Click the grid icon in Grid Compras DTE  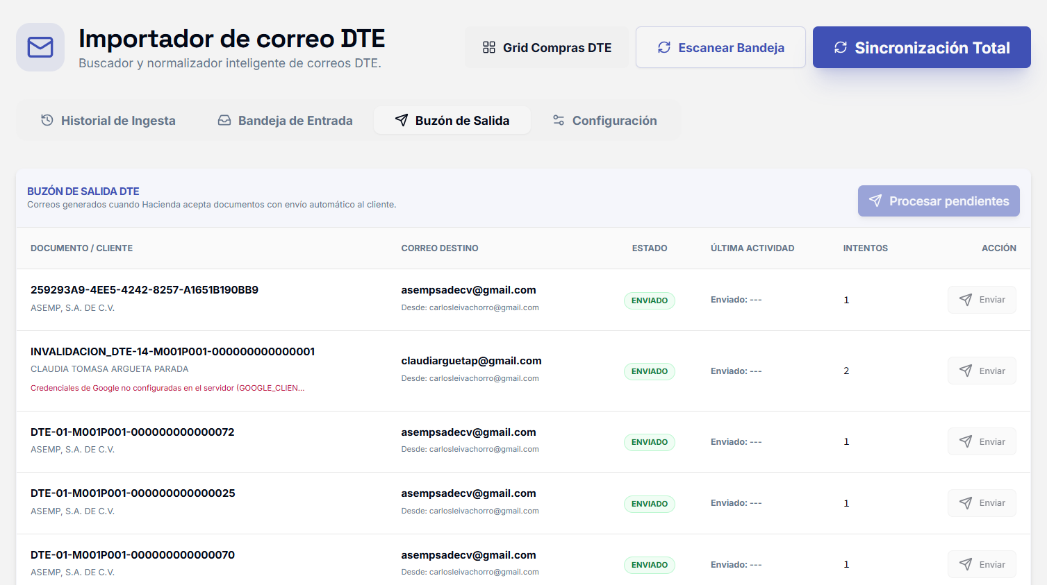coord(489,47)
